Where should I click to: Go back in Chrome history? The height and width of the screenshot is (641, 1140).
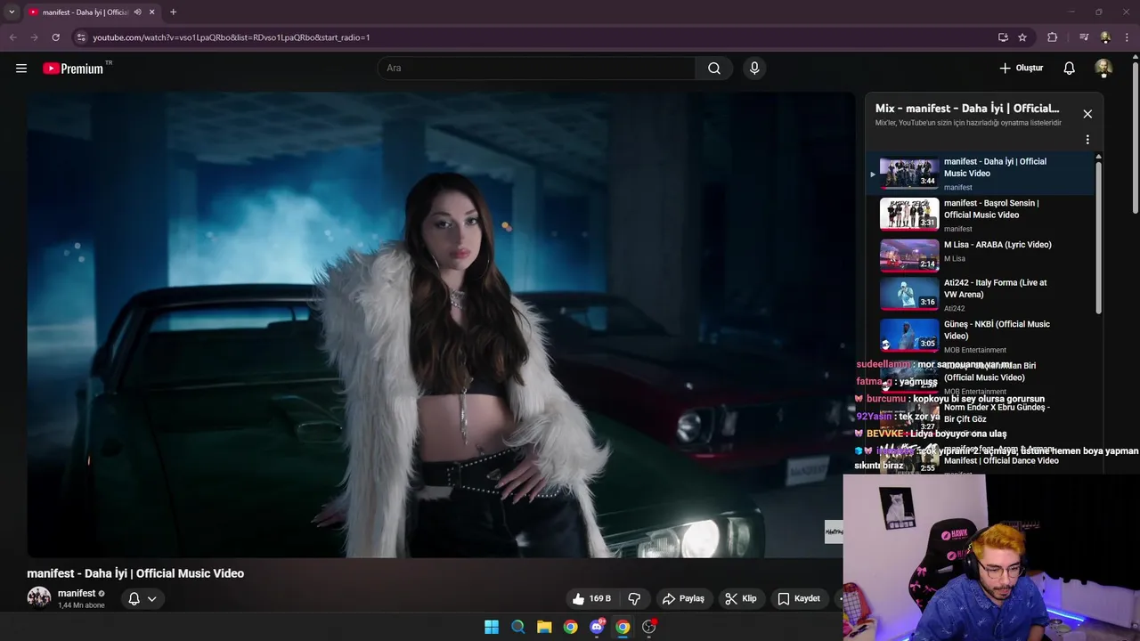[x=12, y=37]
